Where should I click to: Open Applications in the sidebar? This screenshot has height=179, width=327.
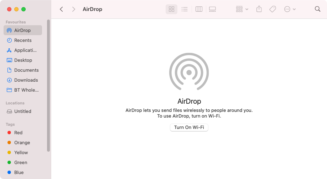coord(23,50)
